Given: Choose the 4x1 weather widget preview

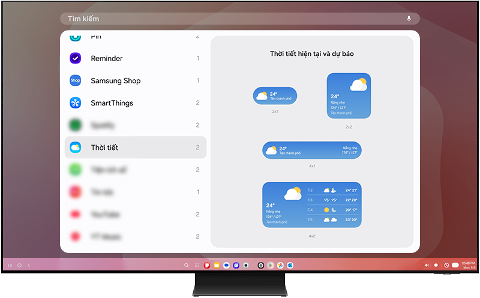Looking at the screenshot, I should [312, 150].
